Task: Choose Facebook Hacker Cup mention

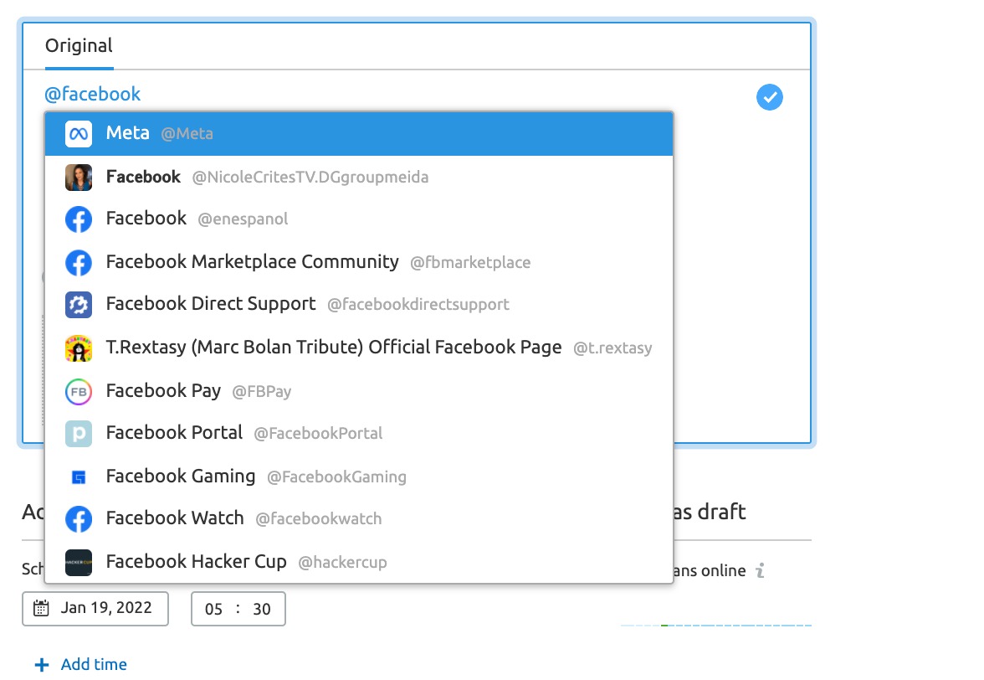Action: 359,563
